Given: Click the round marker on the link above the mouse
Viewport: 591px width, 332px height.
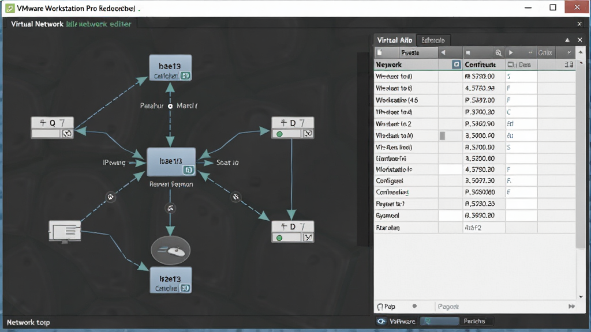Looking at the screenshot, I should [x=170, y=208].
